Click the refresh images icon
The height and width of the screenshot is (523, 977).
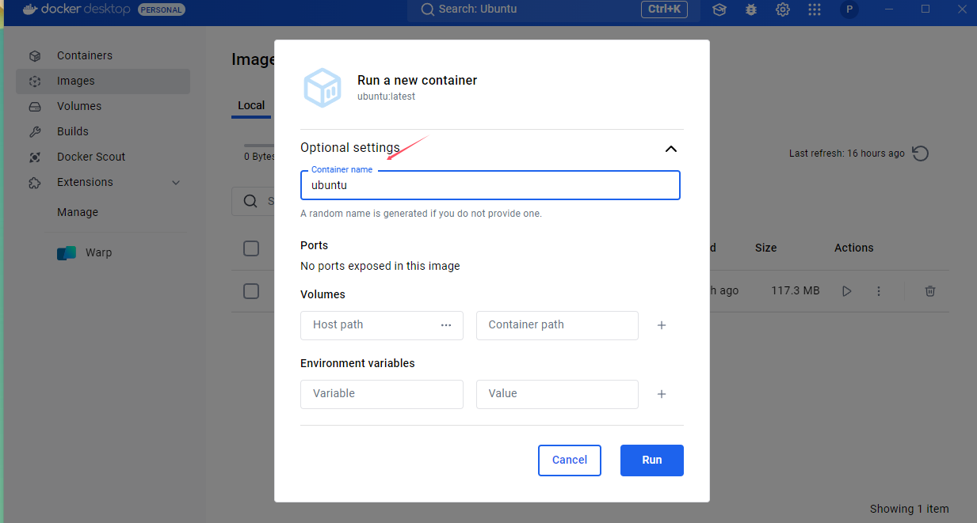point(921,153)
